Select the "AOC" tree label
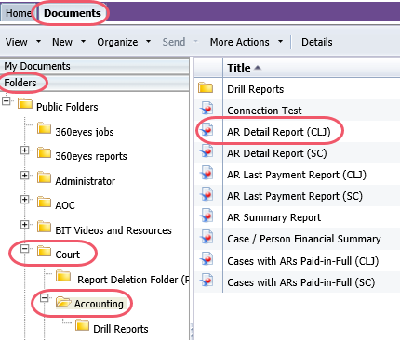This screenshot has height=340, width=400. click(x=65, y=205)
